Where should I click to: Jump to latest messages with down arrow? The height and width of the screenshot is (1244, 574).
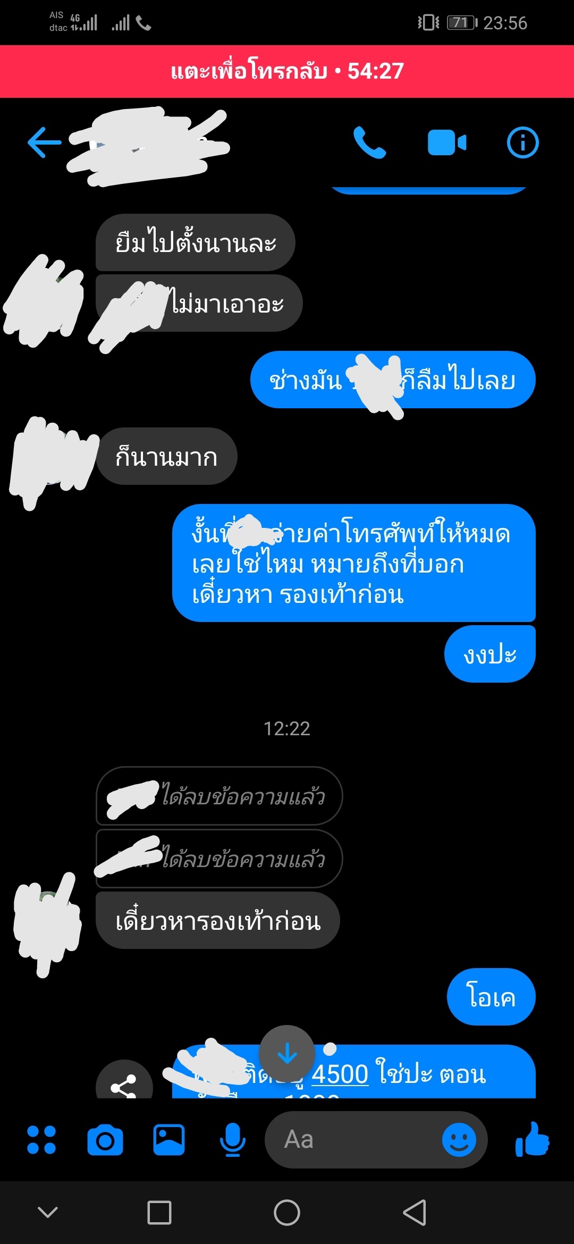(287, 1053)
